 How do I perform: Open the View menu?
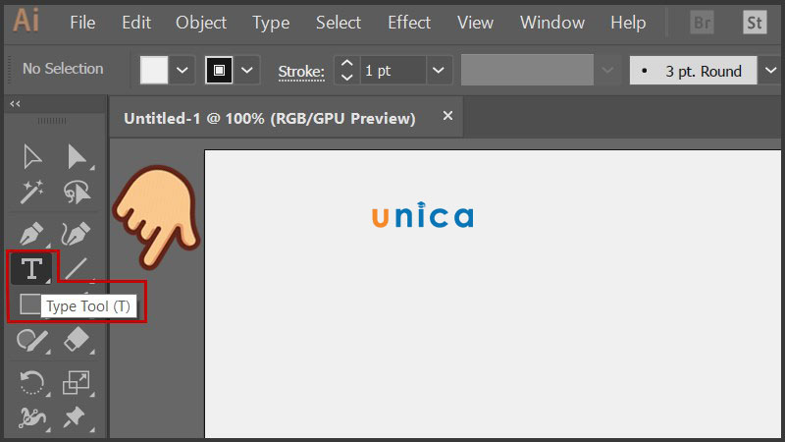[475, 23]
